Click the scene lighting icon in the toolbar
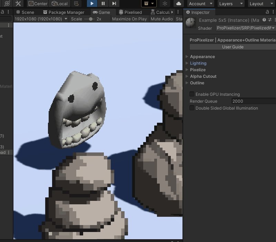The image size is (276, 242). click(165, 4)
